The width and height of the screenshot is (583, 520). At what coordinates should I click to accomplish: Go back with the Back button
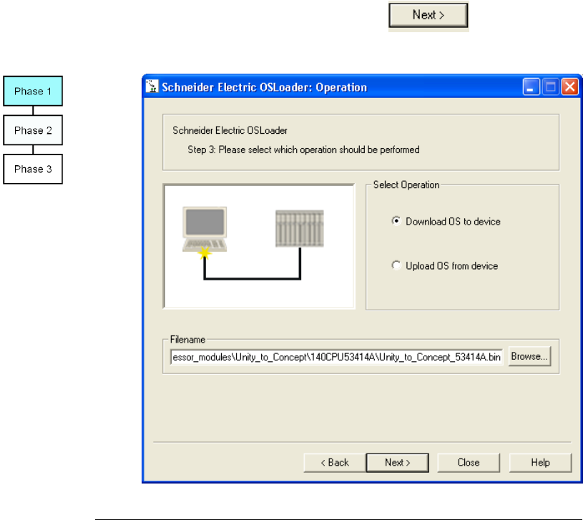coord(335,463)
